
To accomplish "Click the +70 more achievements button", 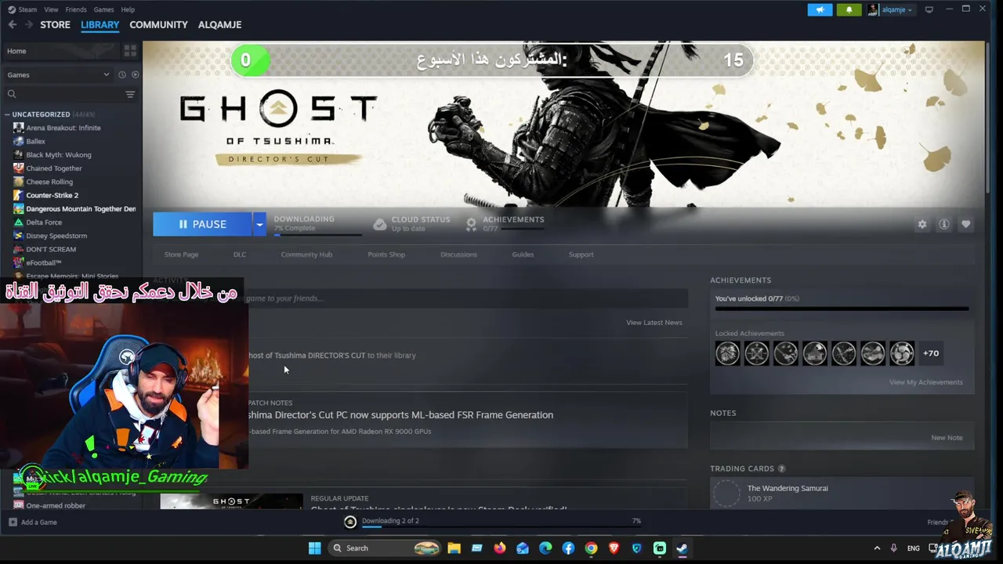I will [x=931, y=353].
